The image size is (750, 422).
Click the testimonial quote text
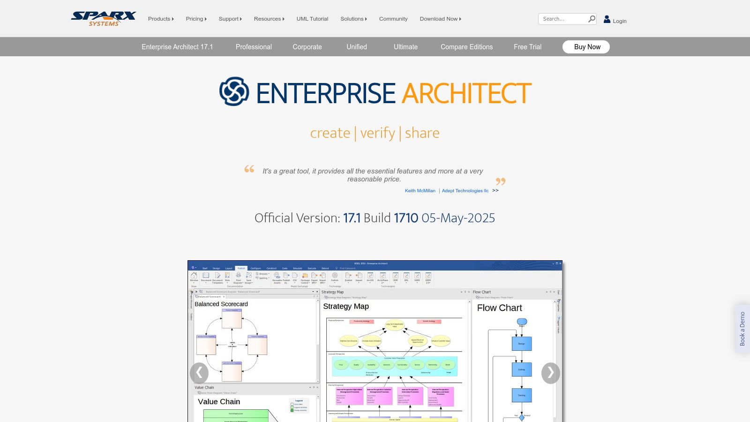[373, 175]
